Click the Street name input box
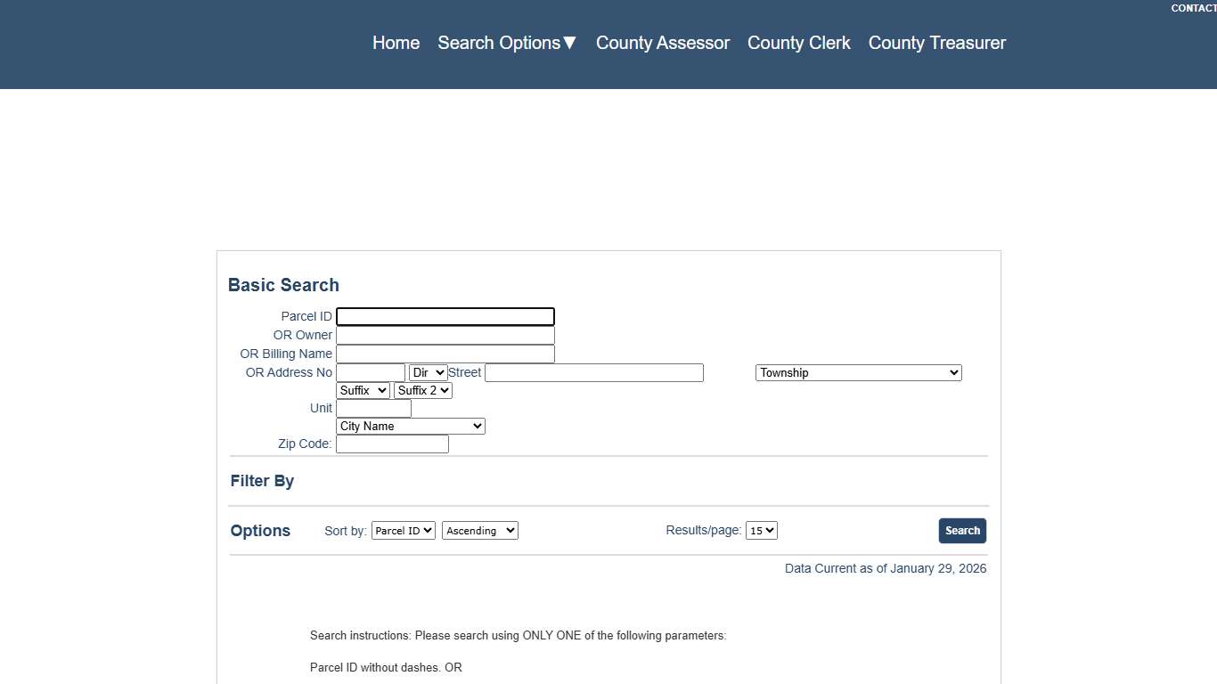 click(593, 372)
